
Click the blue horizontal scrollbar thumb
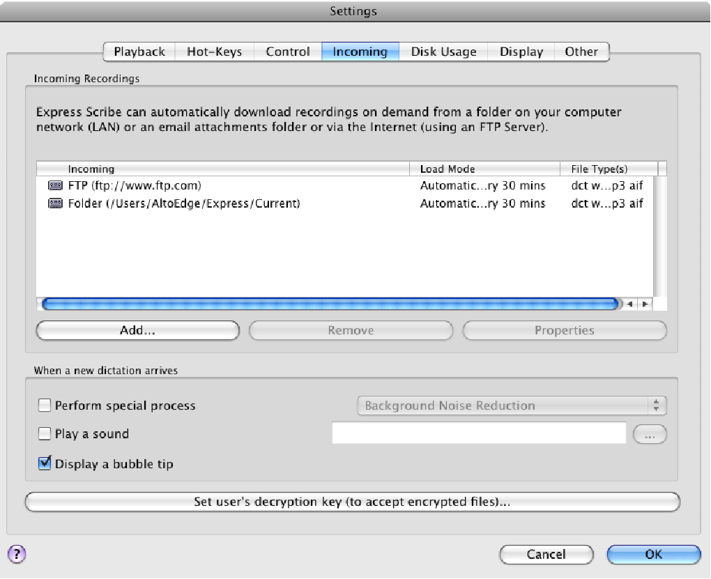pyautogui.click(x=330, y=304)
